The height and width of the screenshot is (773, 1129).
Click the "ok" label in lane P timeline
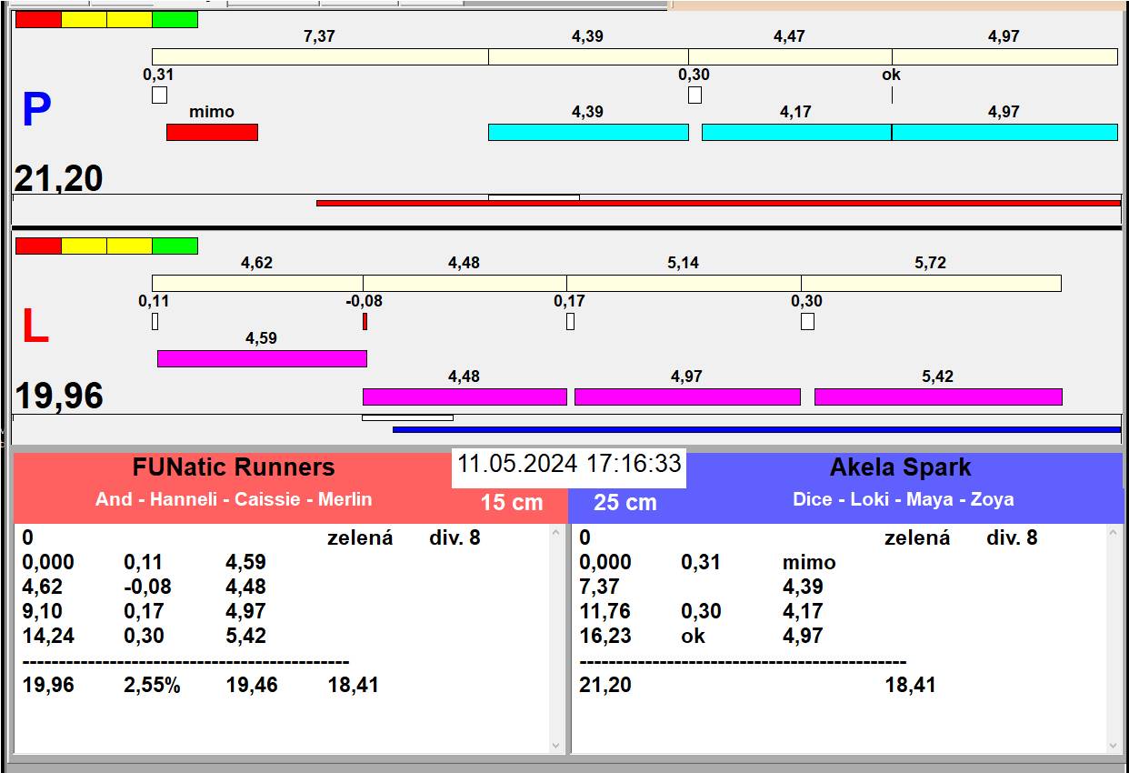click(891, 75)
